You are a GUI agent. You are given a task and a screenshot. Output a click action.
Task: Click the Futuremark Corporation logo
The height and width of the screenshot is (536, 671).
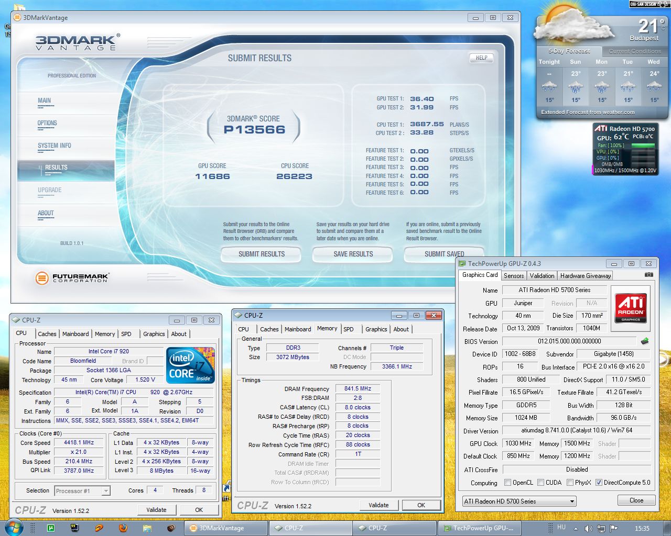click(x=72, y=278)
